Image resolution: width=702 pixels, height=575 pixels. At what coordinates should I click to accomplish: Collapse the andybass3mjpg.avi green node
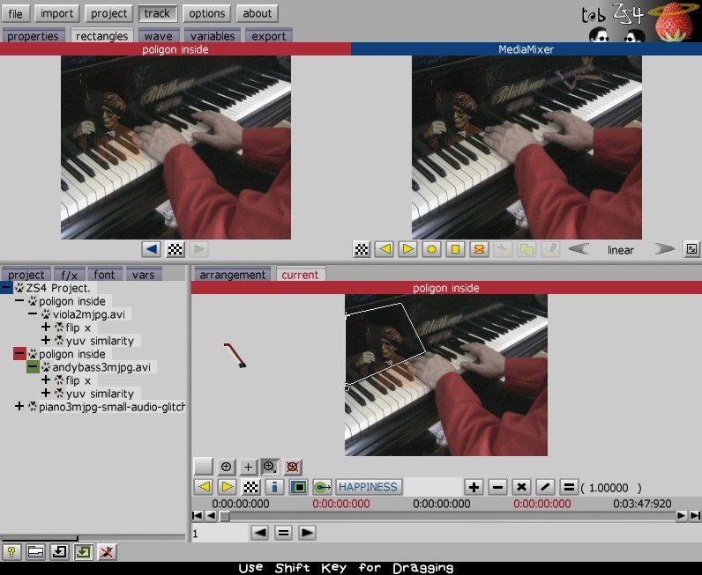pyautogui.click(x=33, y=367)
